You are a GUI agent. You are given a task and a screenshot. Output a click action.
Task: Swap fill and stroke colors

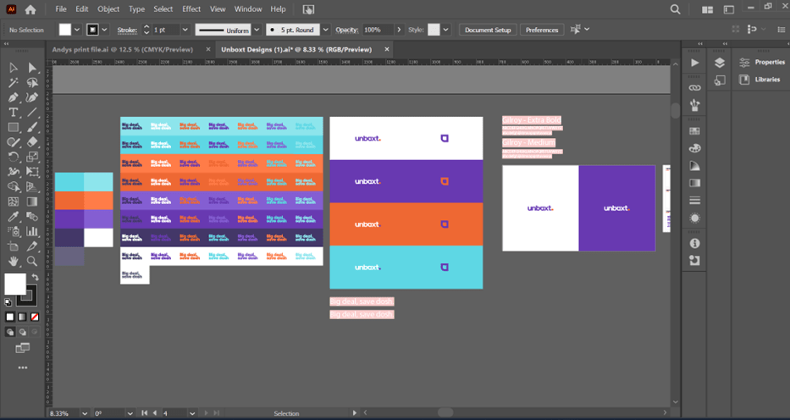(35, 278)
